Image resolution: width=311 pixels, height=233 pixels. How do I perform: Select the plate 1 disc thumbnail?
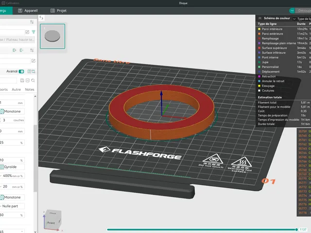(x=52, y=36)
